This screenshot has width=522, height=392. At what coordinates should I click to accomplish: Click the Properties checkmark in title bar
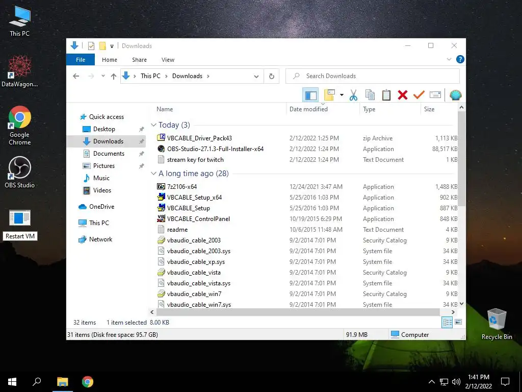tap(91, 46)
